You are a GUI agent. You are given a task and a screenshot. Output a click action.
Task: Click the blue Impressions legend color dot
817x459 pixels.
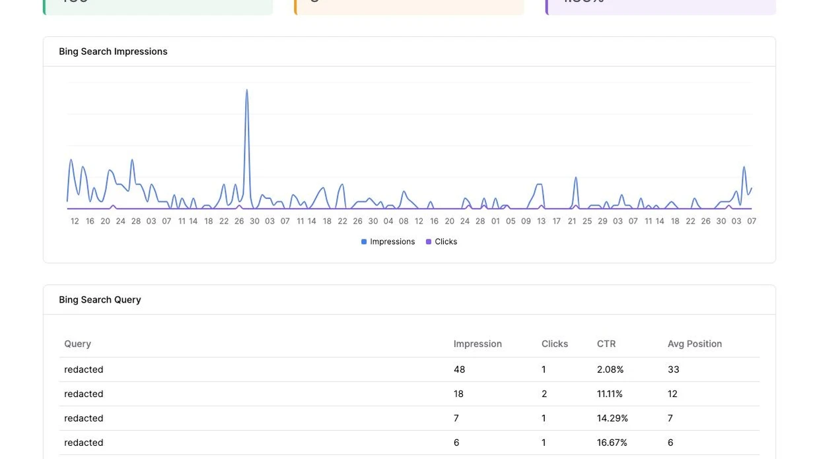(364, 242)
